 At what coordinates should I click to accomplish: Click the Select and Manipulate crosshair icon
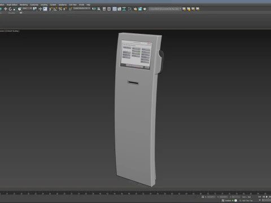pos(40,9)
